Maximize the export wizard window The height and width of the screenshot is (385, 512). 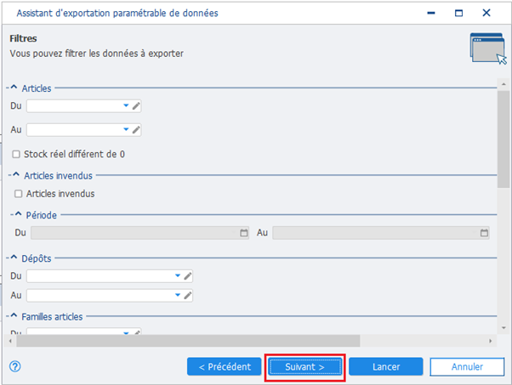pyautogui.click(x=458, y=13)
